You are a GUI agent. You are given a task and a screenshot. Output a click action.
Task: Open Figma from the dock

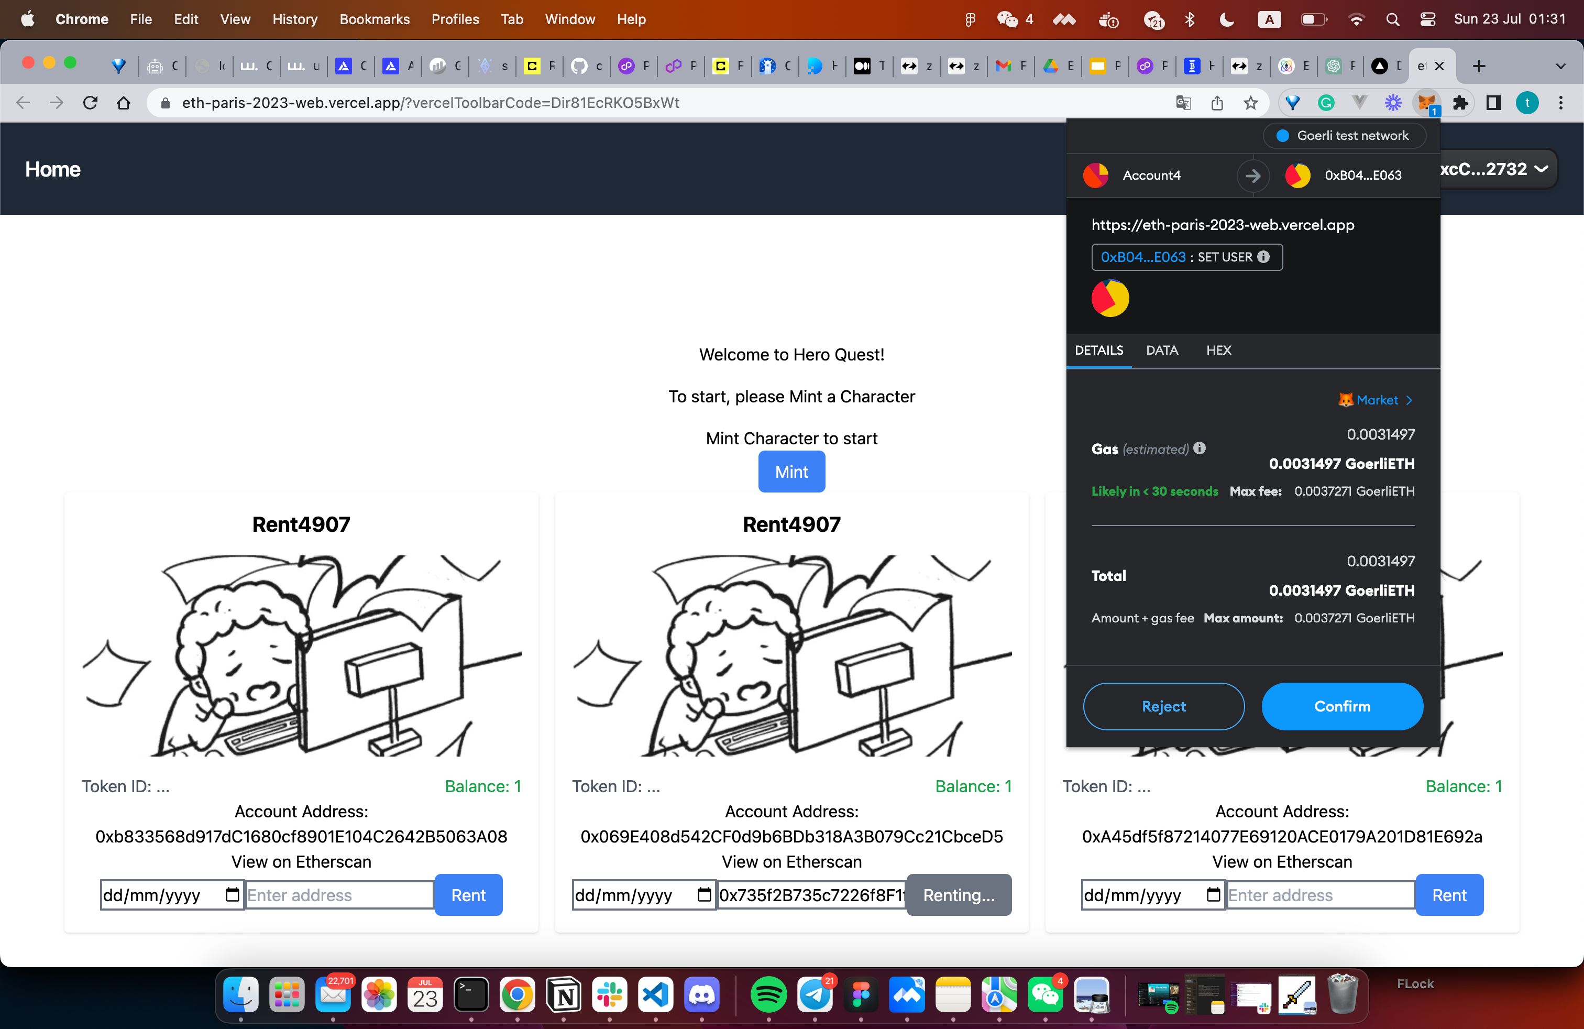click(861, 995)
